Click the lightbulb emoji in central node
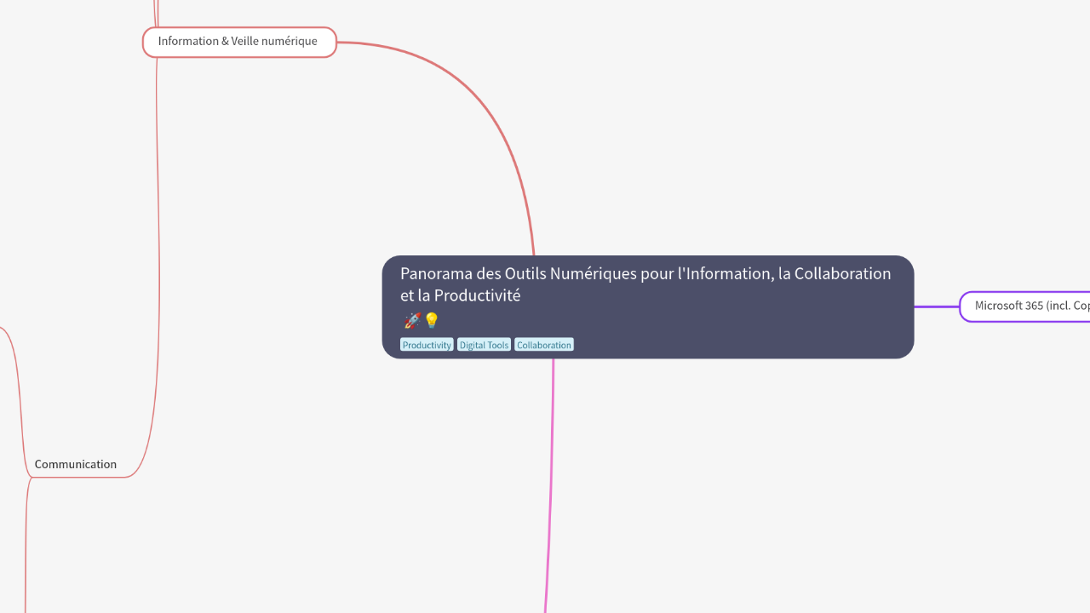 pos(432,321)
